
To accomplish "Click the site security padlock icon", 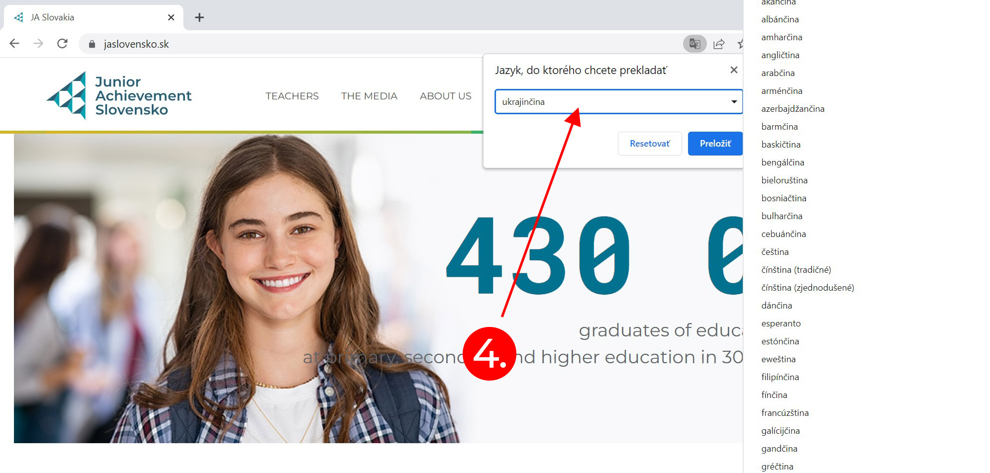I will point(92,44).
